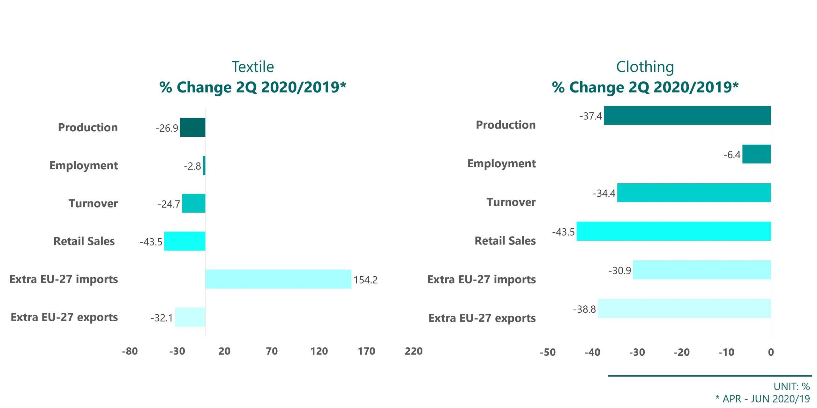The height and width of the screenshot is (408, 817).
Task: Click the Clothing Extra EU-27 imports label
Action: click(481, 280)
